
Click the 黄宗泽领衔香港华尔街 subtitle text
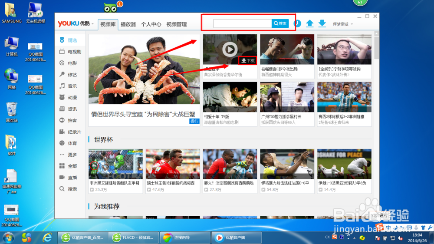(x=223, y=75)
